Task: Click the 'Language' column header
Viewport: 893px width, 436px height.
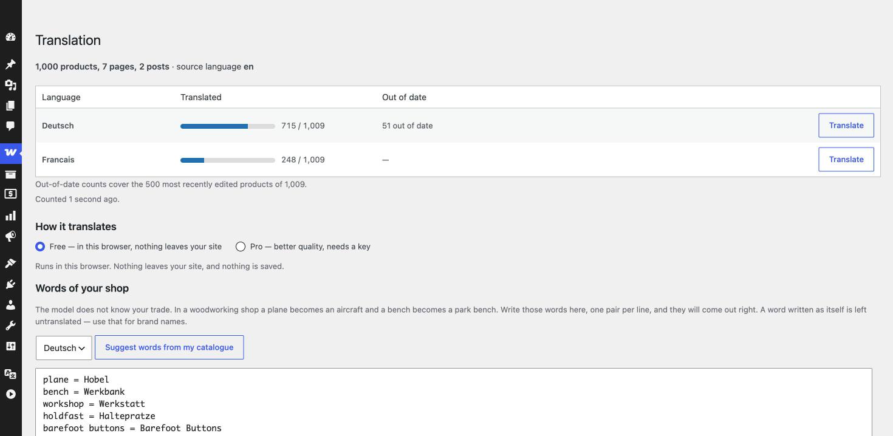Action: 61,97
